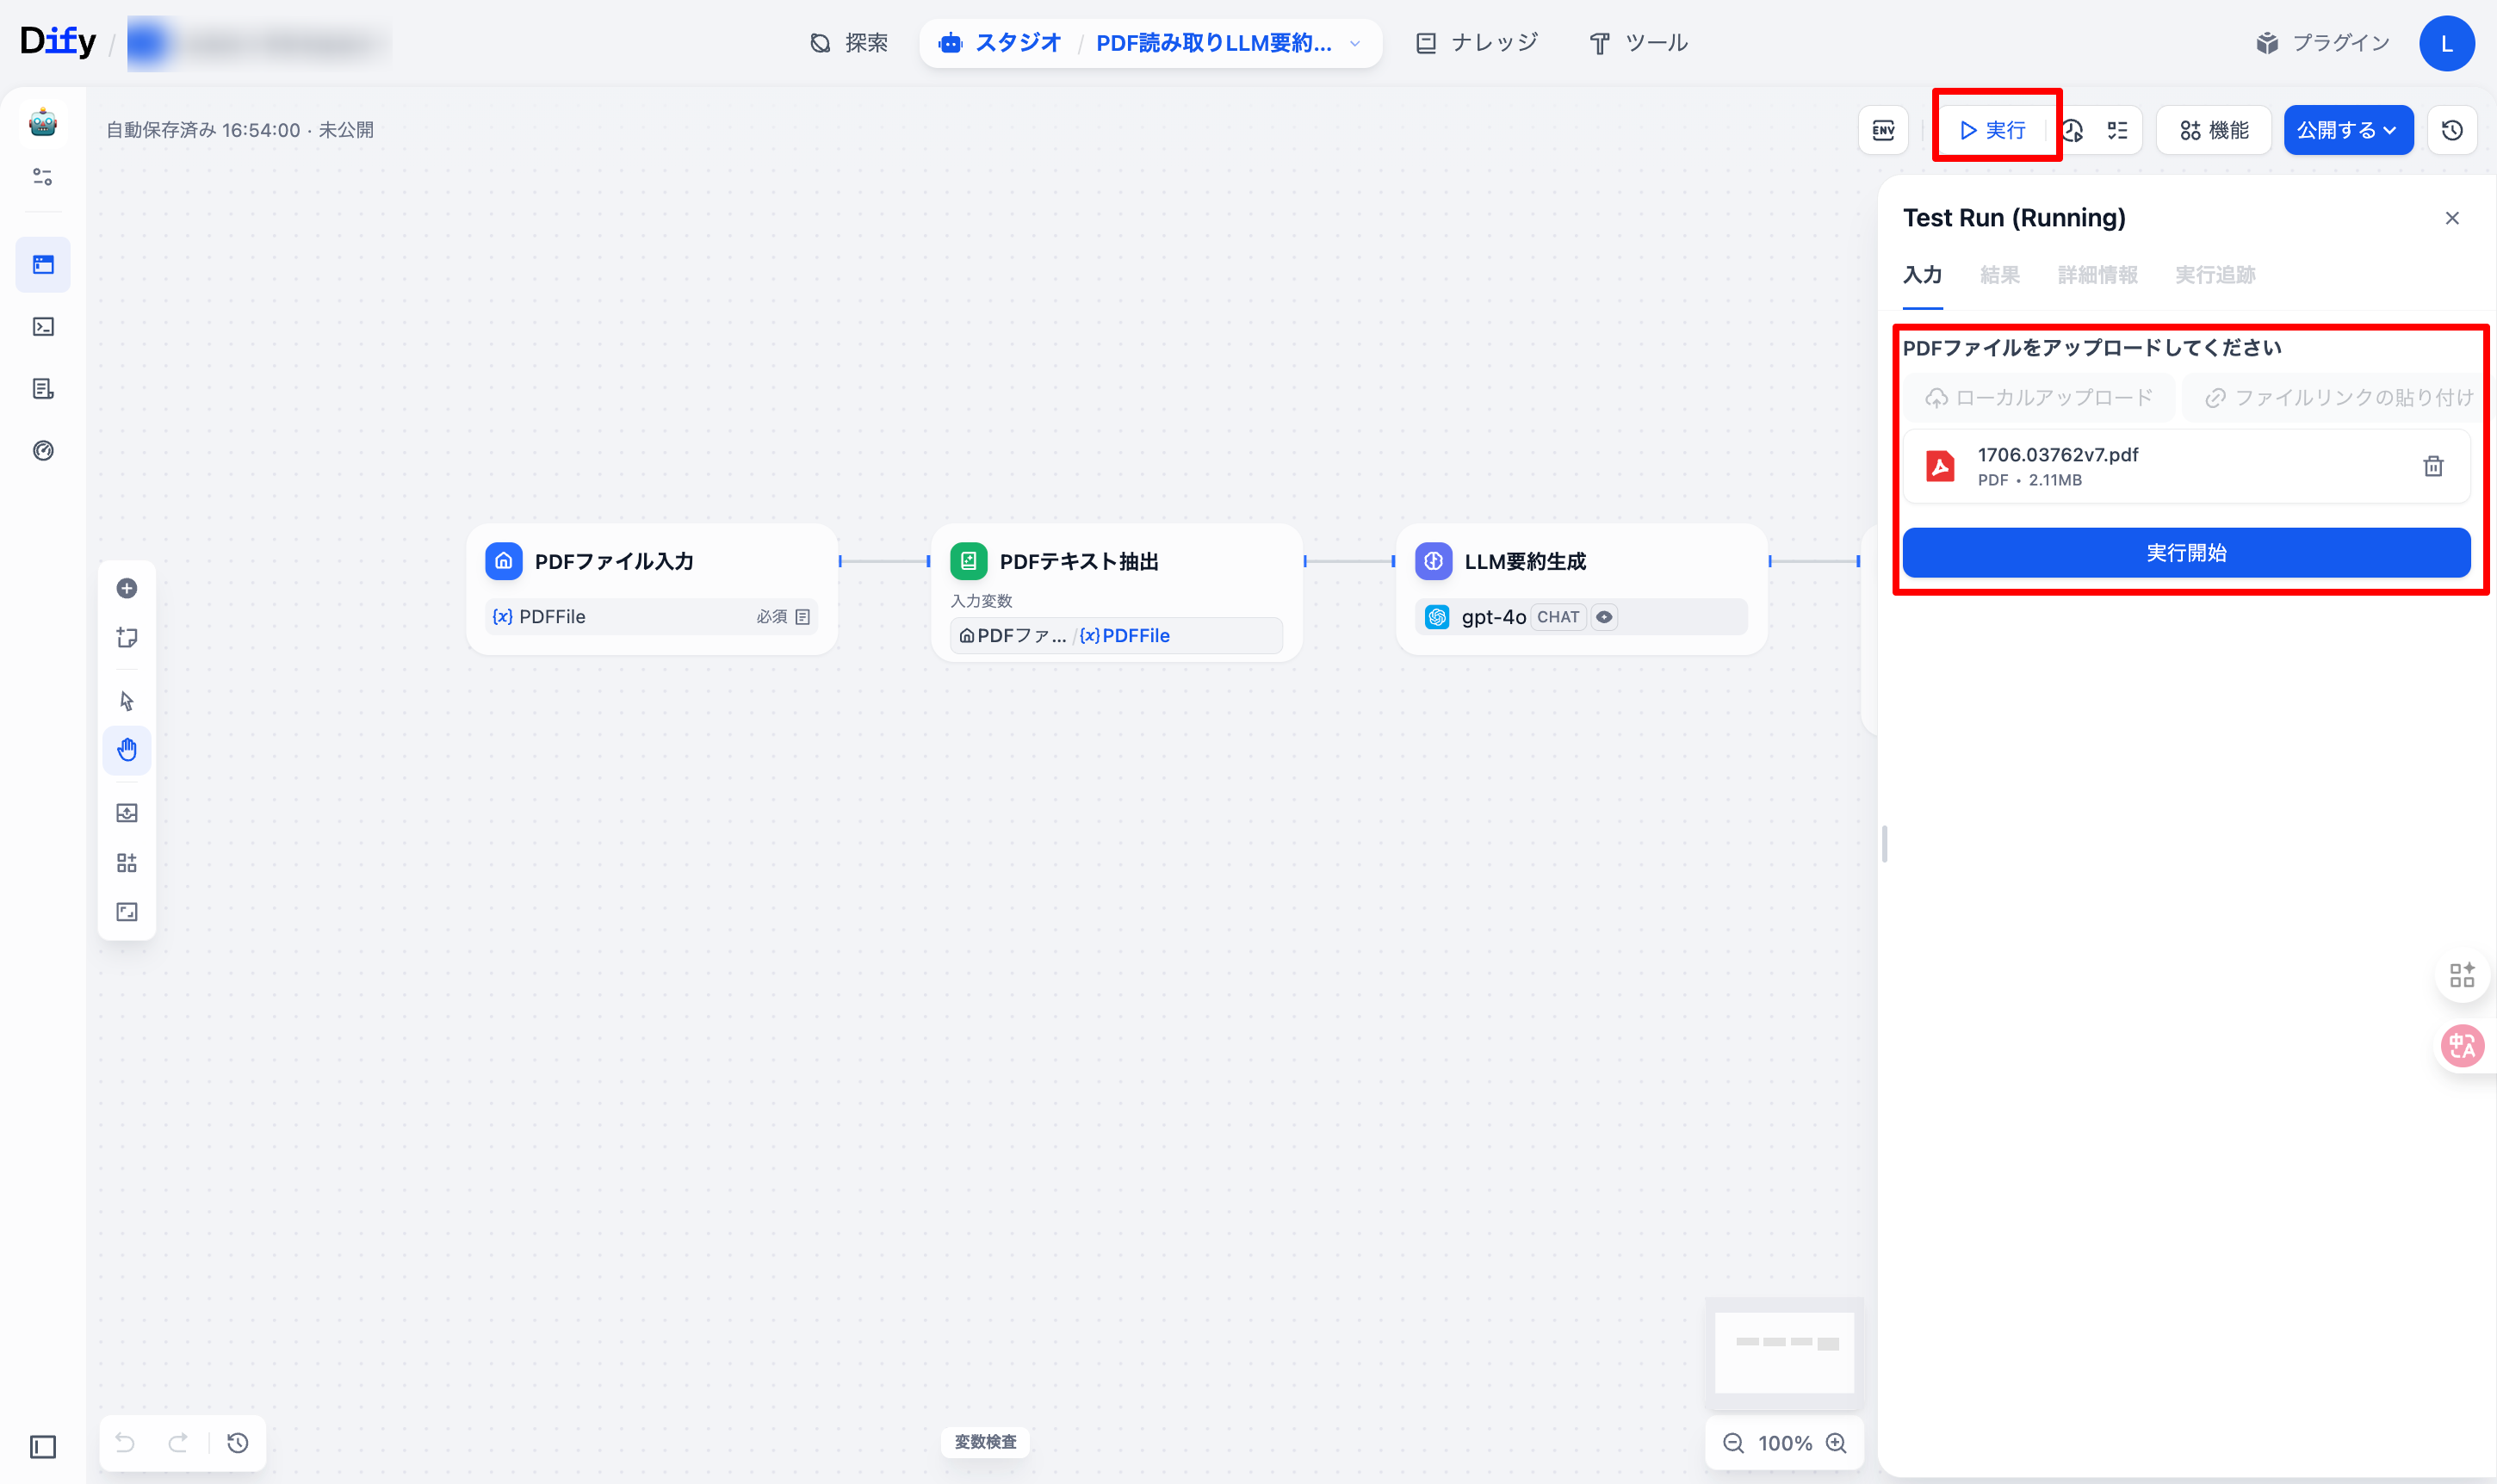Viewport: 2497px width, 1484px height.
Task: Switch to pointer mode
Action: [x=127, y=700]
